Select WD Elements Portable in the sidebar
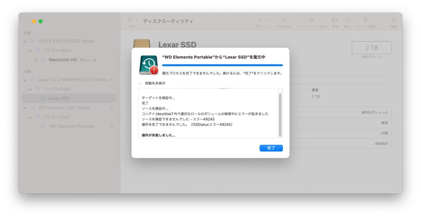 pos(71,126)
